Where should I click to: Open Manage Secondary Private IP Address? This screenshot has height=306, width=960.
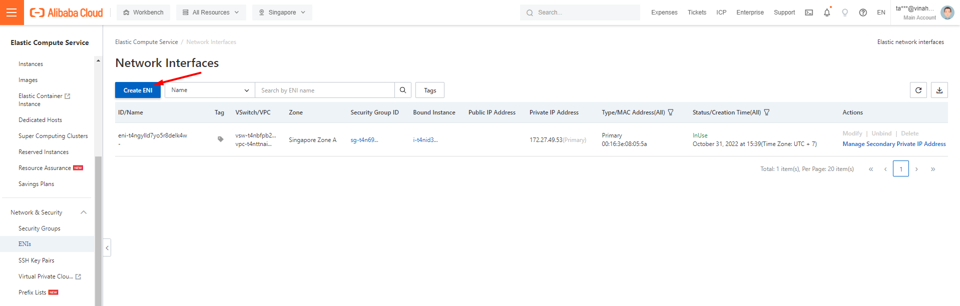pyautogui.click(x=894, y=144)
